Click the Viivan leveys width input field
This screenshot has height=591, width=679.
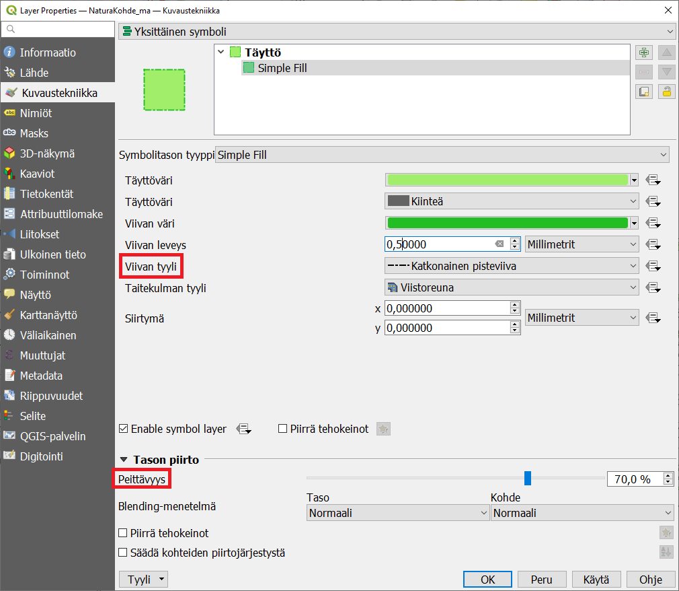pyautogui.click(x=440, y=244)
